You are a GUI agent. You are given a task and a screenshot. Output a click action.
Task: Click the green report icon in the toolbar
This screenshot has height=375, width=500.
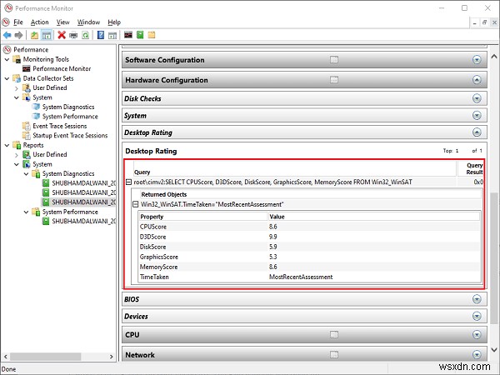[x=140, y=36]
